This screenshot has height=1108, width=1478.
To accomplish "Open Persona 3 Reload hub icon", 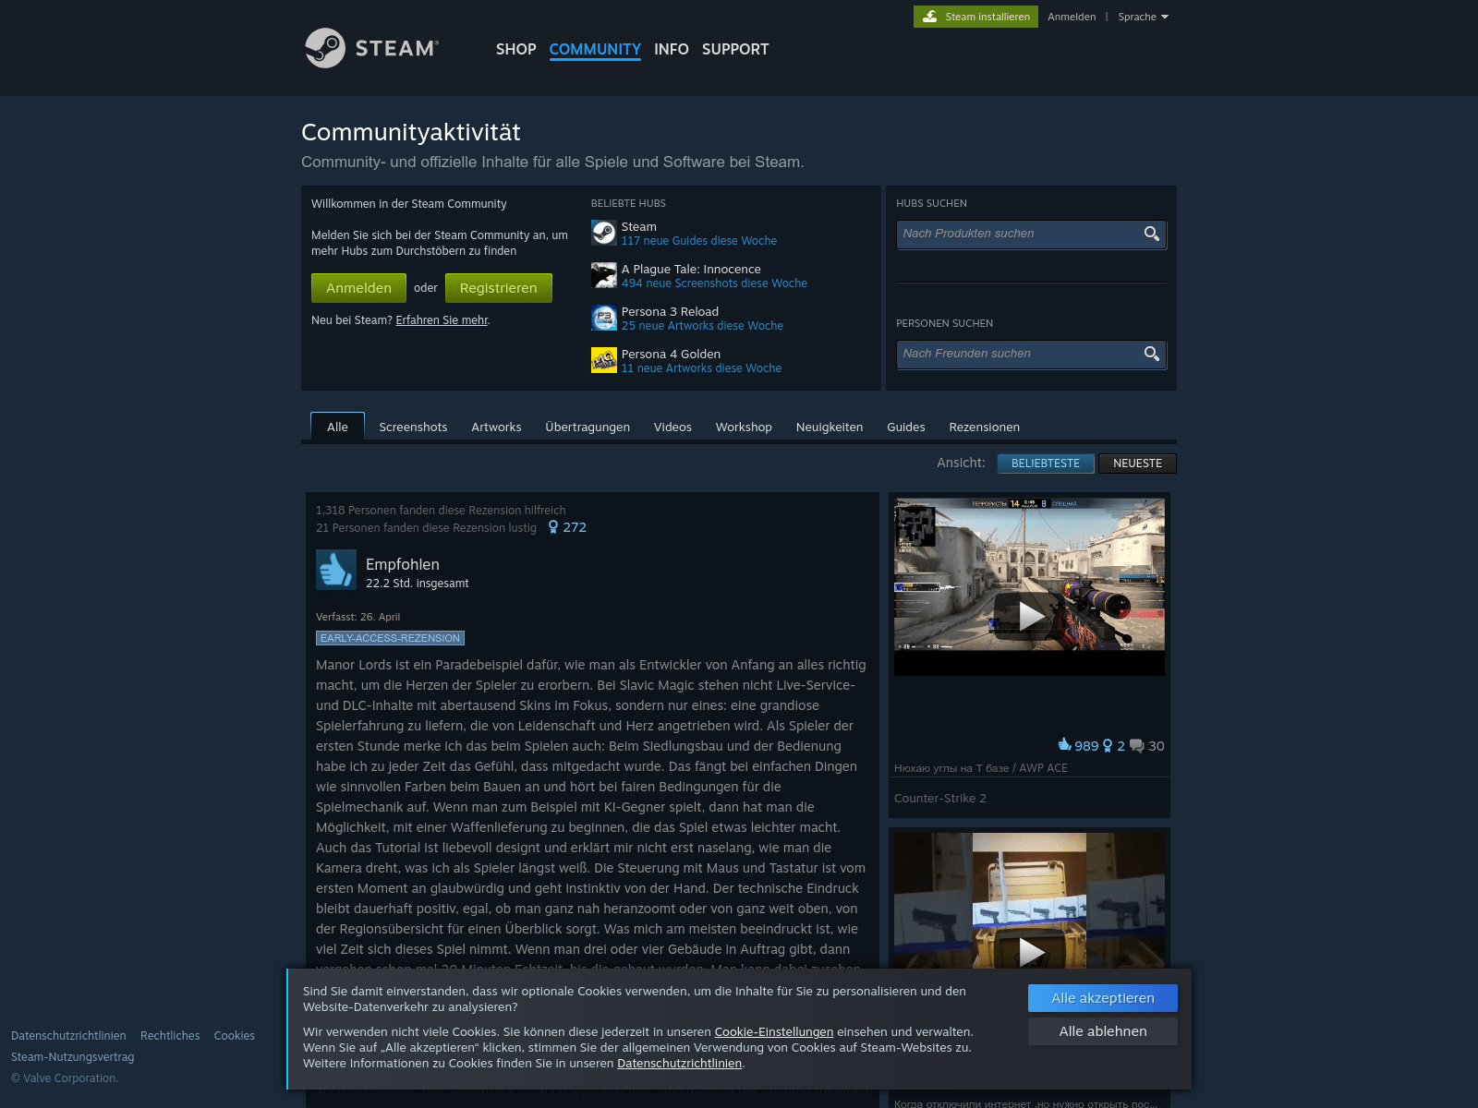I will [x=603, y=318].
